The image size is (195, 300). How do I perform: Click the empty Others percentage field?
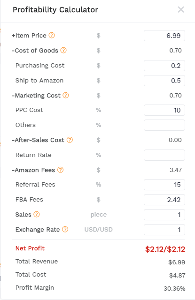164,125
